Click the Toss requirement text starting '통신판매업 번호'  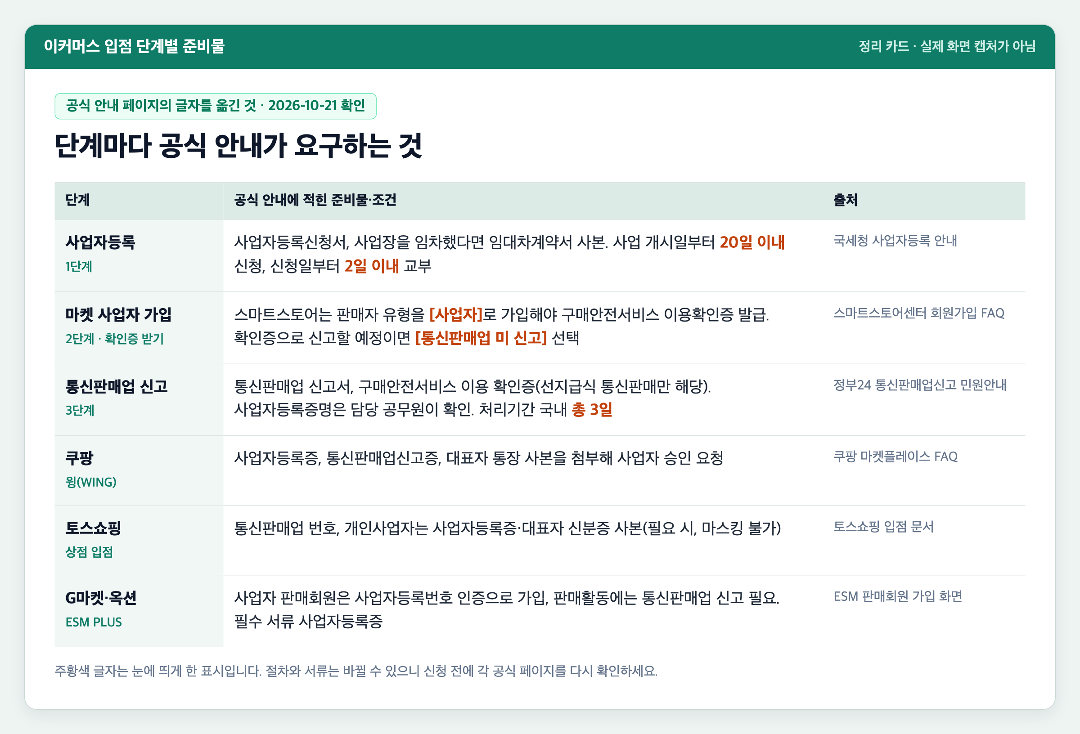point(508,528)
